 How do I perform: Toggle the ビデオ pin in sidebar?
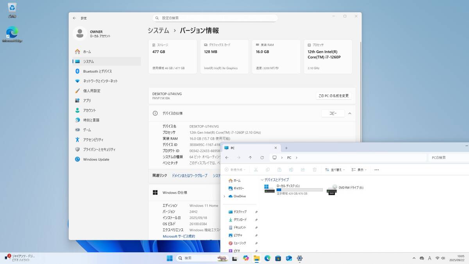[x=256, y=251]
